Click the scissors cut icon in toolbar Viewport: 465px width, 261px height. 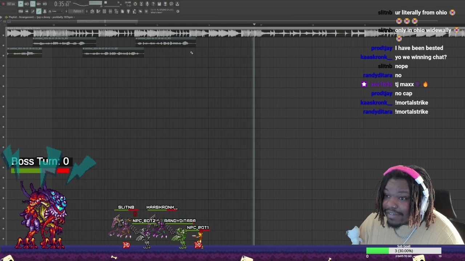click(141, 4)
